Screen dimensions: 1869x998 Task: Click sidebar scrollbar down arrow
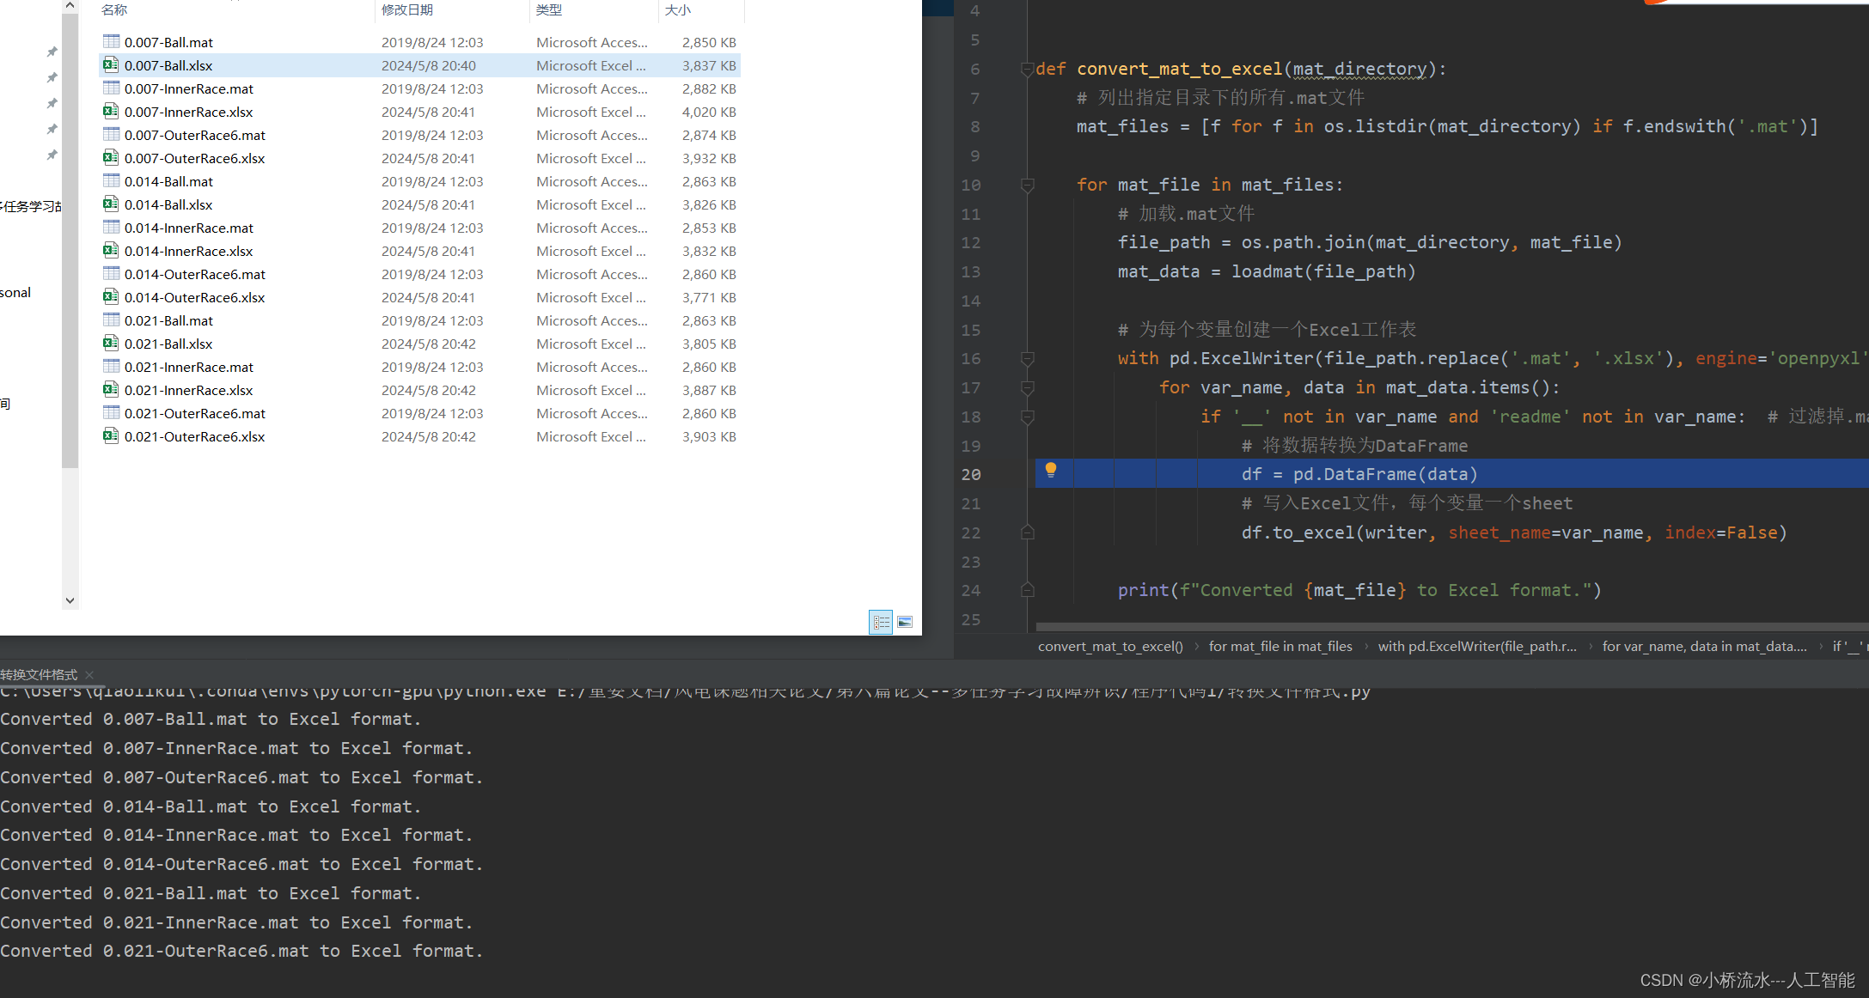70,600
